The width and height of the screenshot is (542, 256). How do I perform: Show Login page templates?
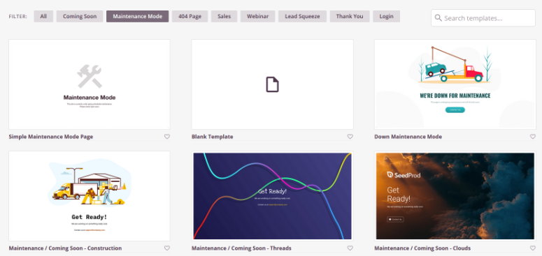point(387,17)
